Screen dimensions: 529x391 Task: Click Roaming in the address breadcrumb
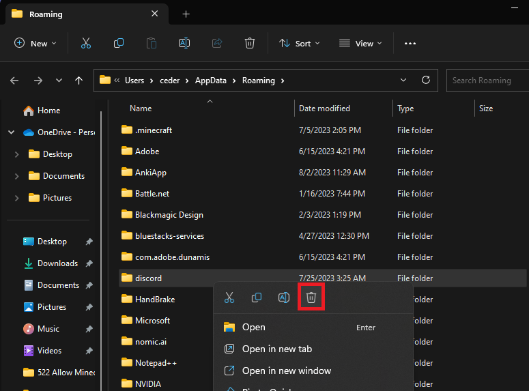259,81
